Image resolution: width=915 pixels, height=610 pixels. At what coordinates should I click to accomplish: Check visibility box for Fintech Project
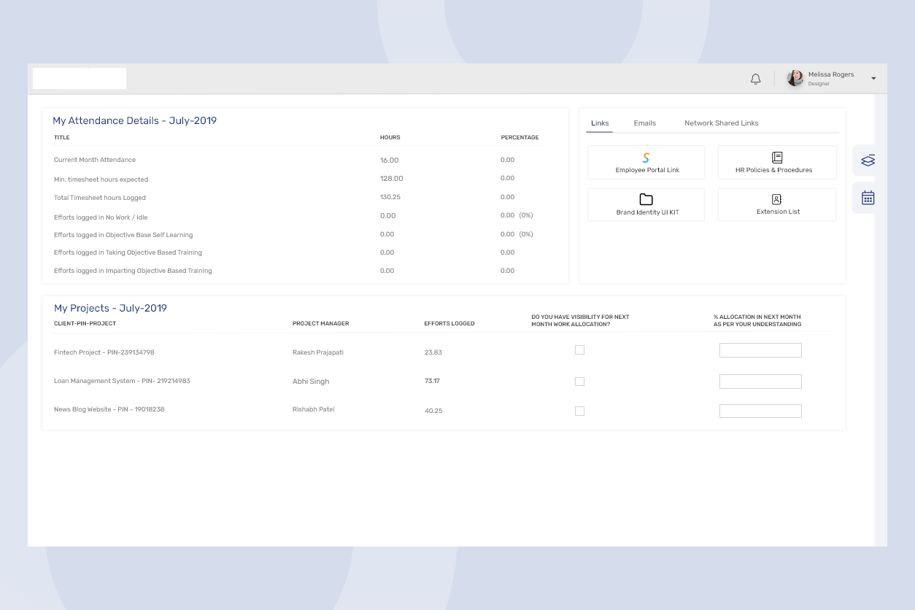579,350
